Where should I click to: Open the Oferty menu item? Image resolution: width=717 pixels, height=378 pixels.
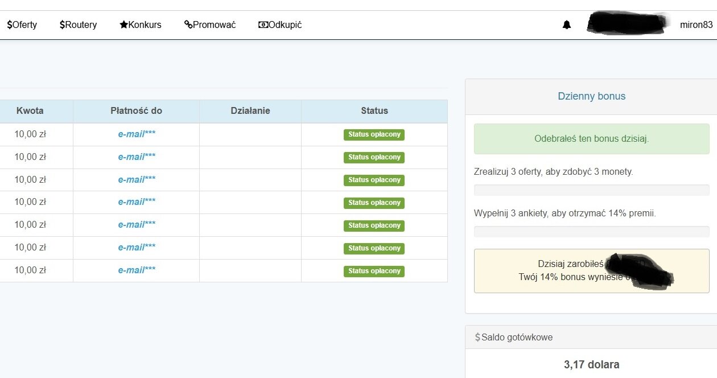[x=24, y=25]
